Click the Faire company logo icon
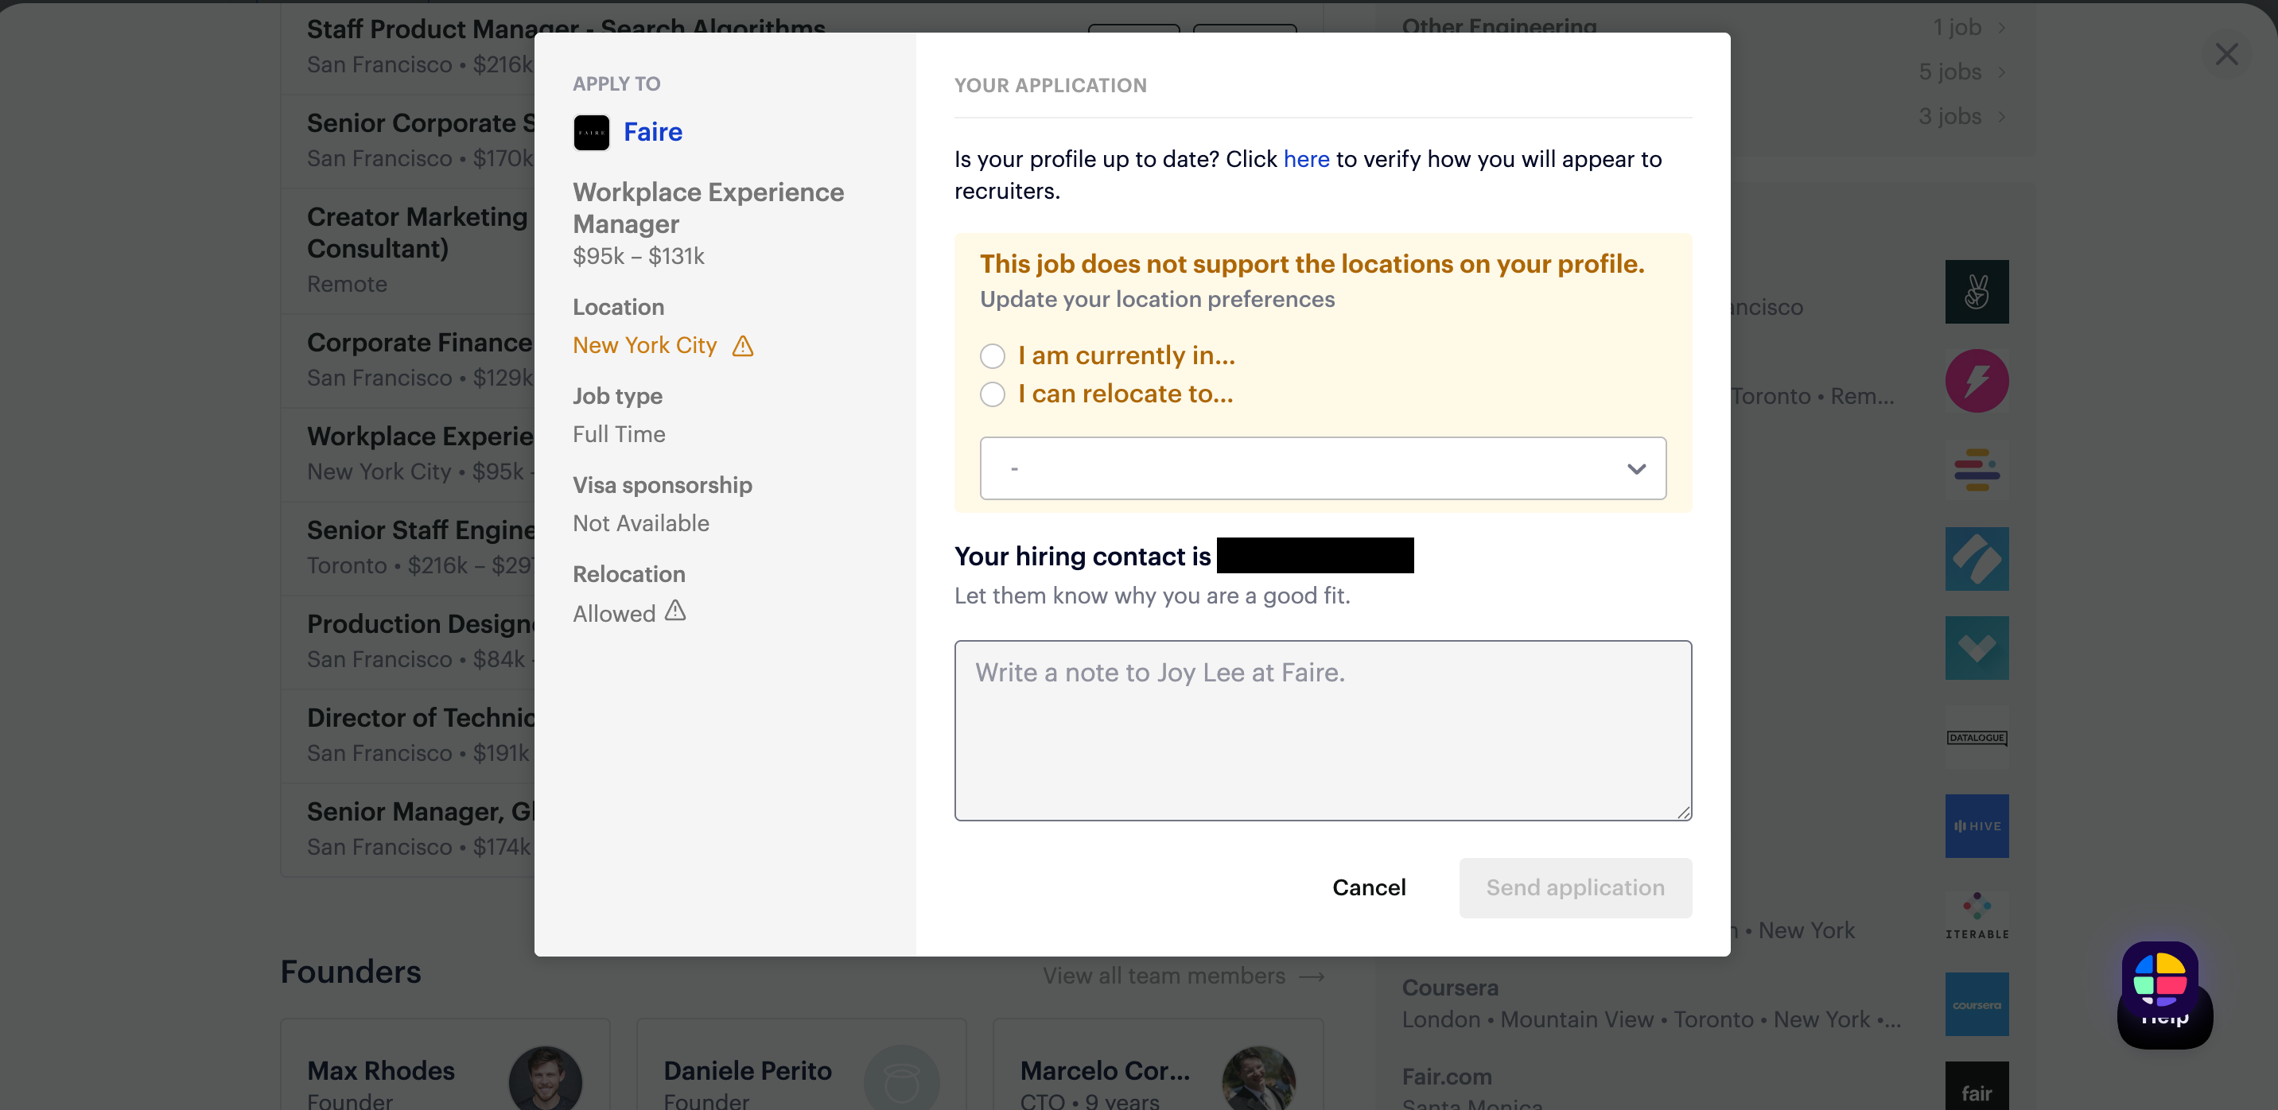Image resolution: width=2278 pixels, height=1110 pixels. (x=591, y=133)
